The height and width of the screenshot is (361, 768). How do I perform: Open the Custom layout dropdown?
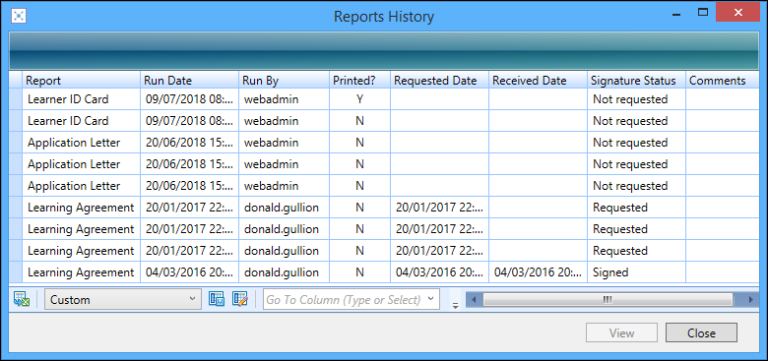[x=123, y=299]
